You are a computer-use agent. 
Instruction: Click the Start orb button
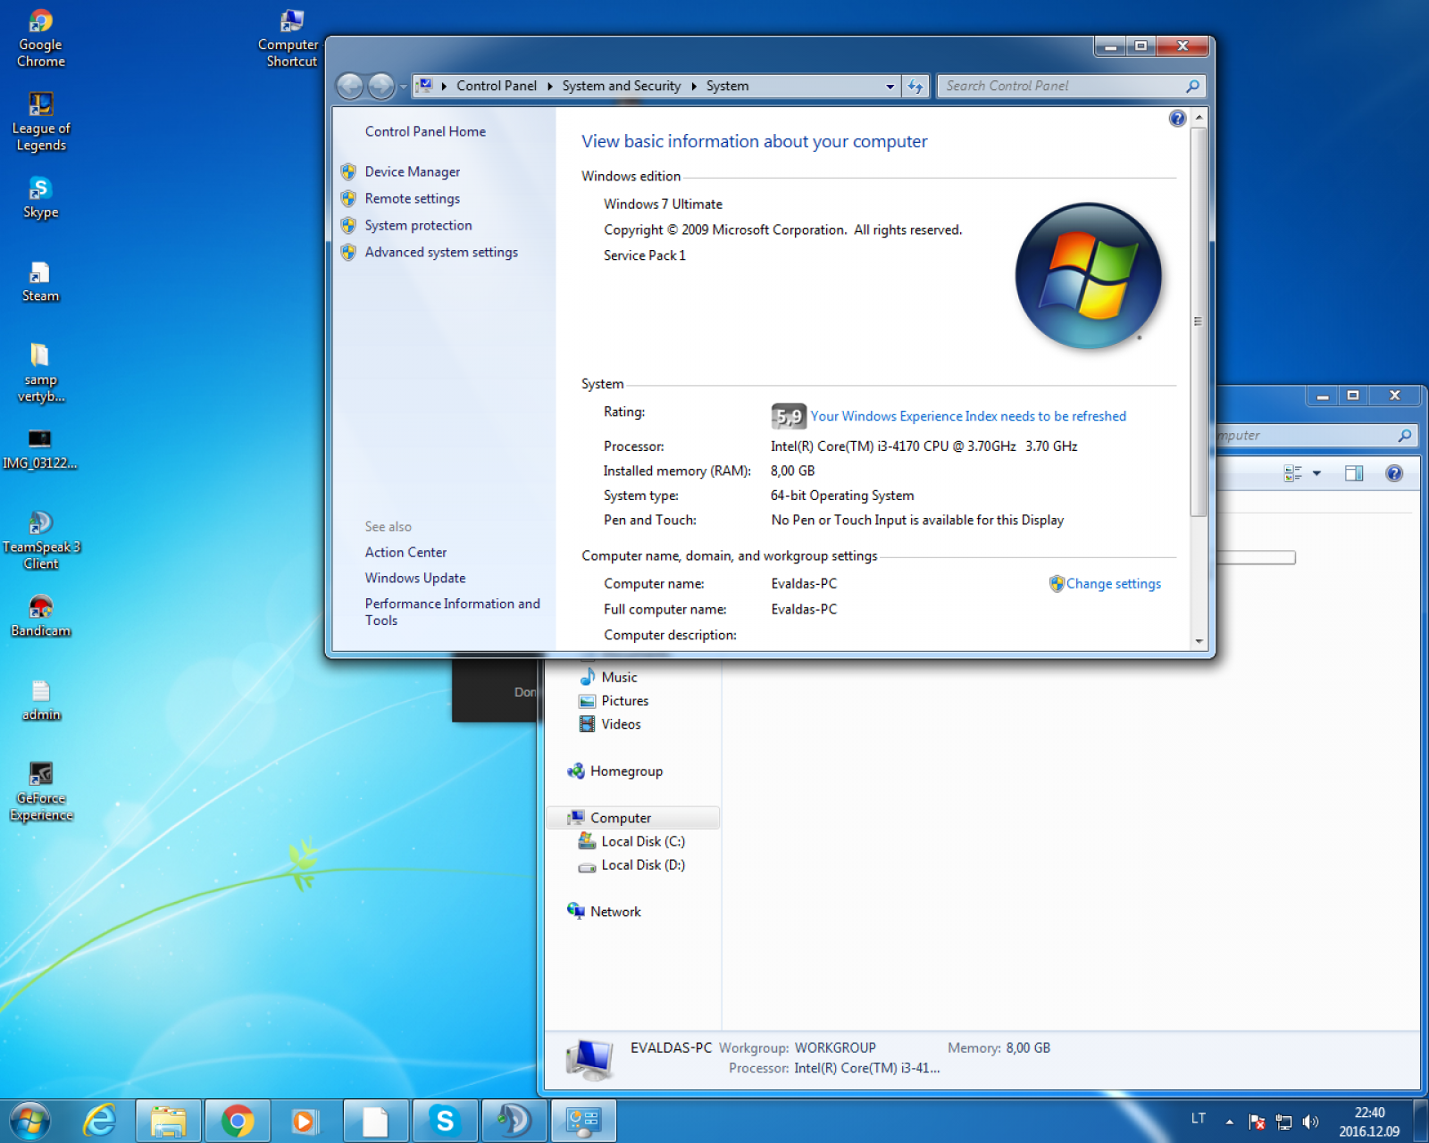tap(29, 1121)
